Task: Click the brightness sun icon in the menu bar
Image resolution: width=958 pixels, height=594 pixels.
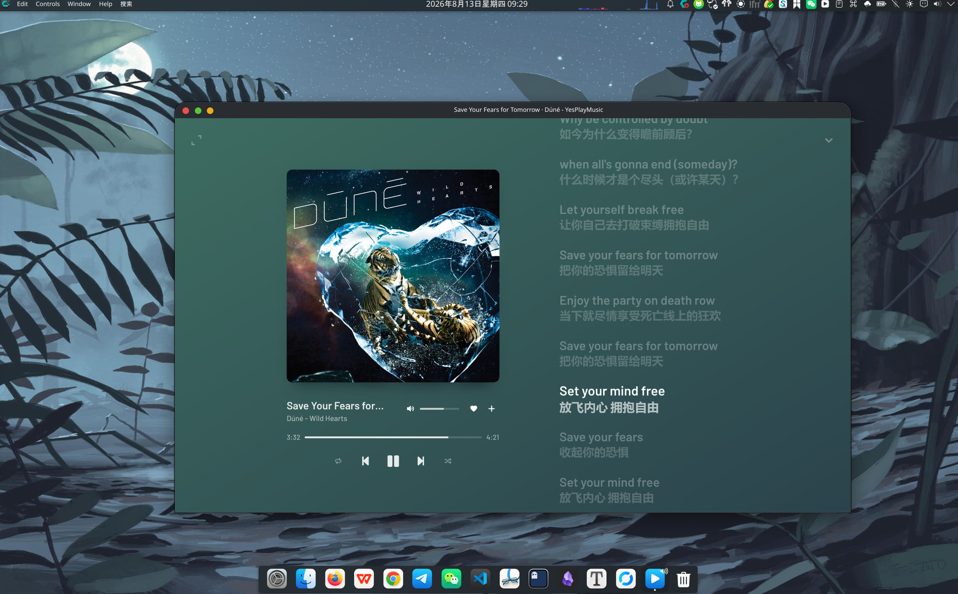Action: (910, 4)
